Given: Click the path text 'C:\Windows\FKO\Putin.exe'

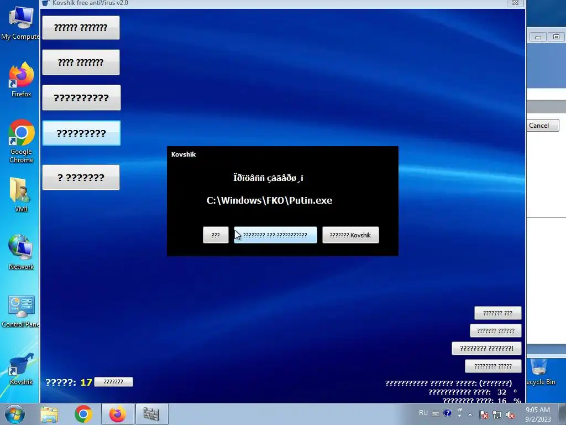Looking at the screenshot, I should (269, 200).
